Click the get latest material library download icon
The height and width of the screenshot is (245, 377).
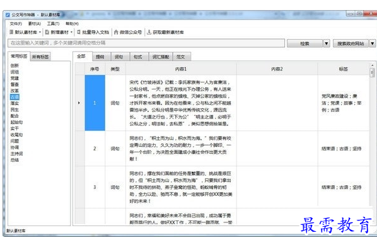pos(149,32)
